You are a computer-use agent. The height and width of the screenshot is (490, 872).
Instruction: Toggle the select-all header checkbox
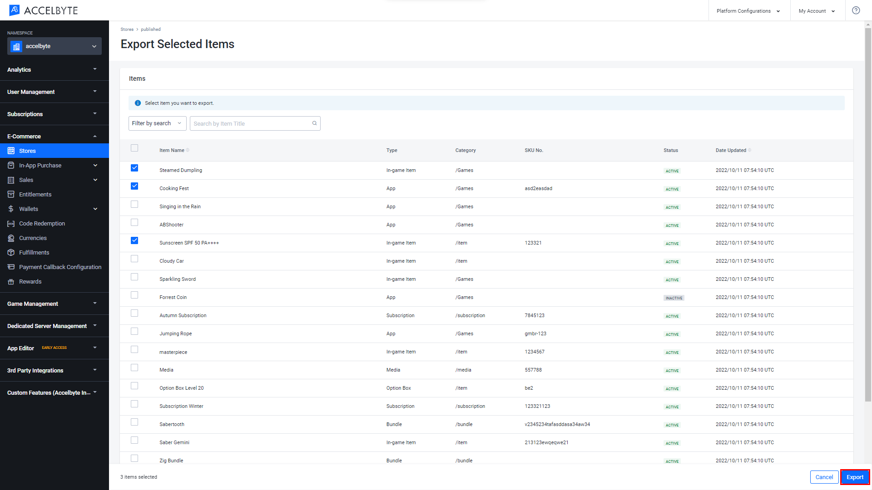134,148
